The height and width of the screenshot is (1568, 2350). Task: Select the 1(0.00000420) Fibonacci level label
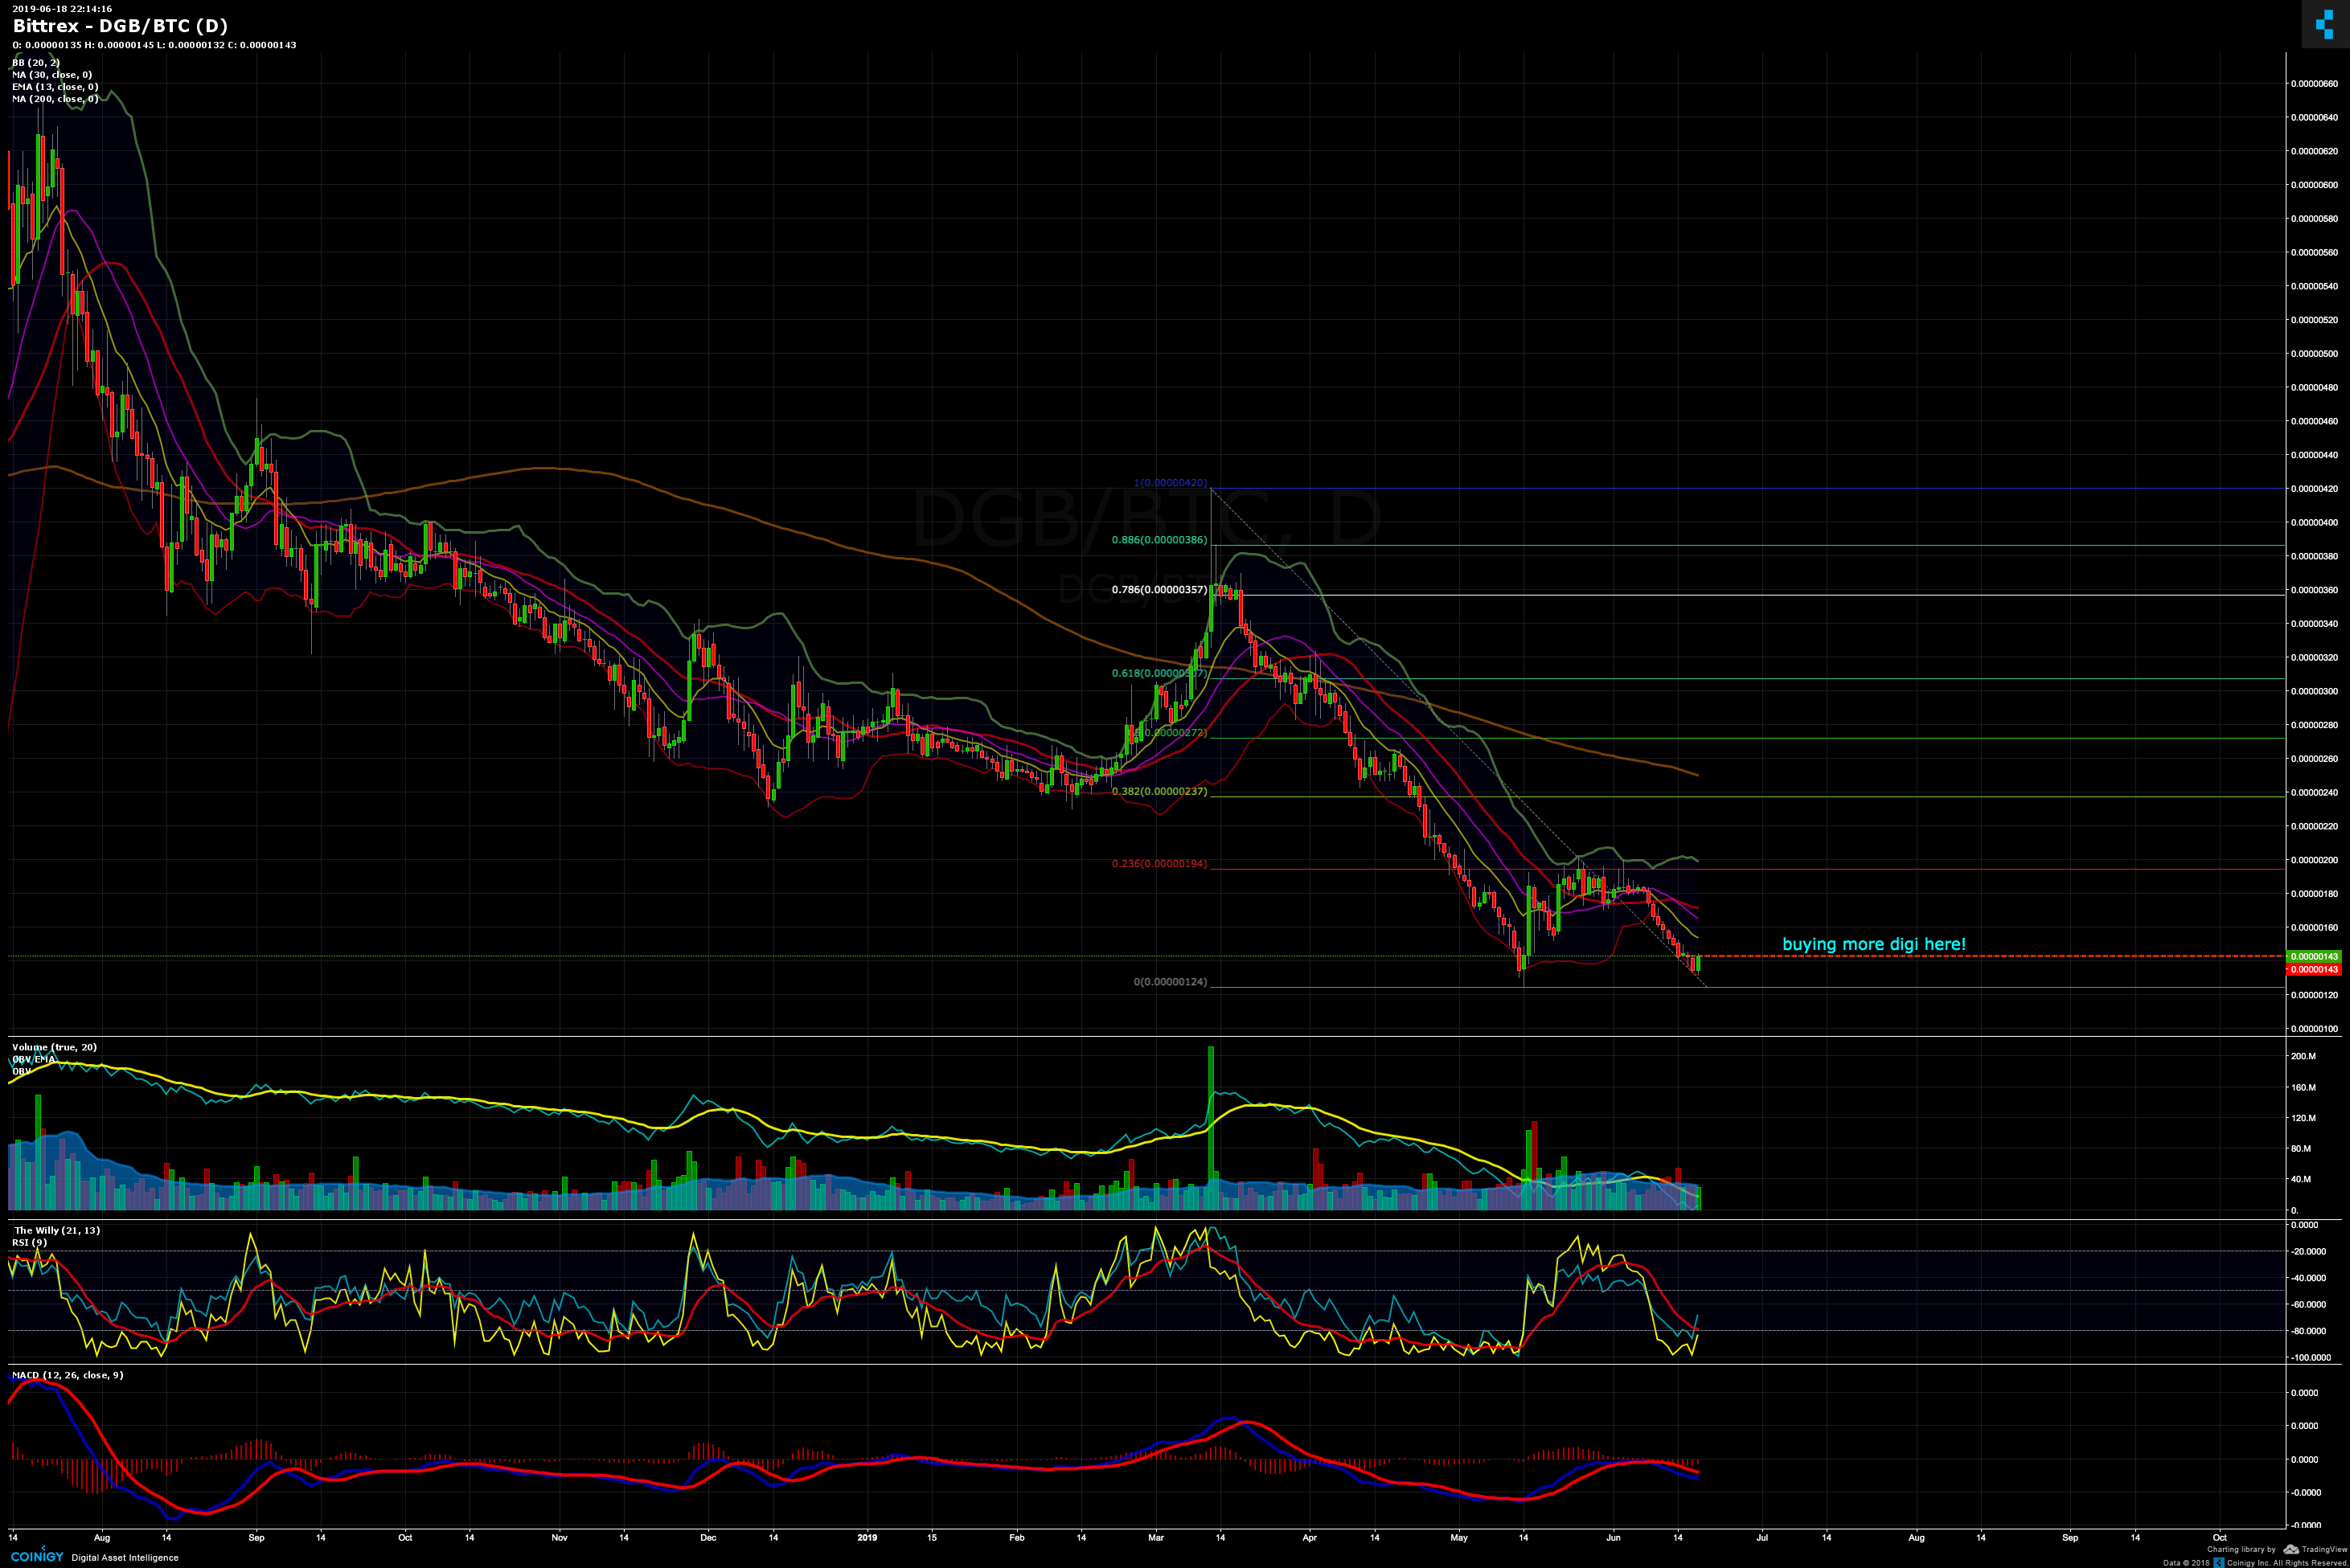(1170, 483)
